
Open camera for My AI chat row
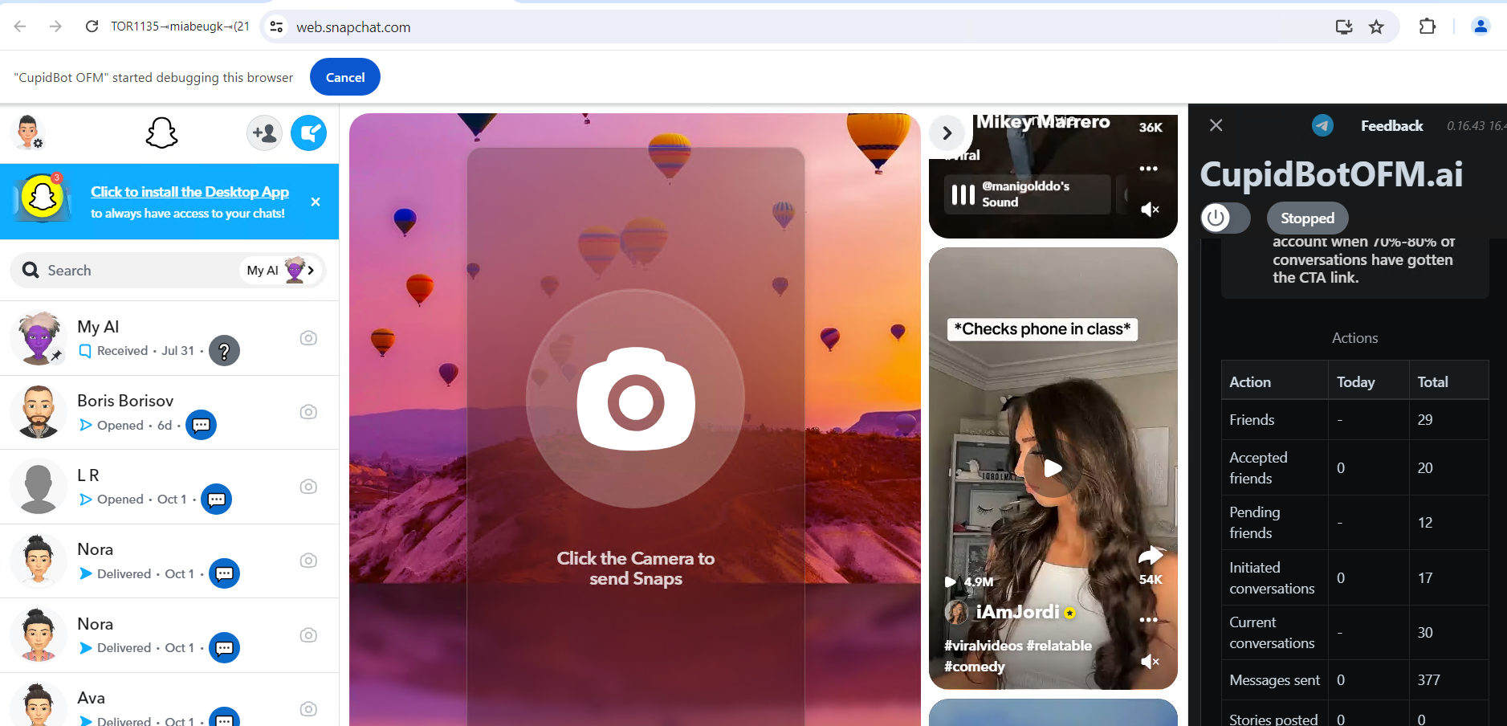[308, 338]
